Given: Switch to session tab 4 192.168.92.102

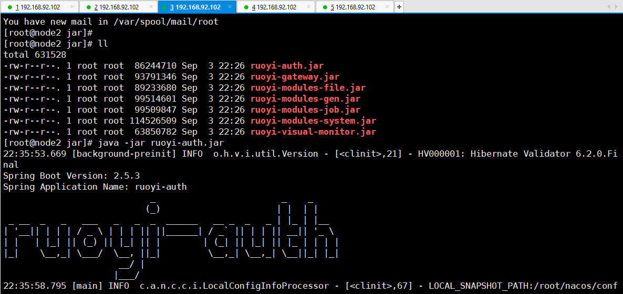Looking at the screenshot, I should (x=275, y=7).
